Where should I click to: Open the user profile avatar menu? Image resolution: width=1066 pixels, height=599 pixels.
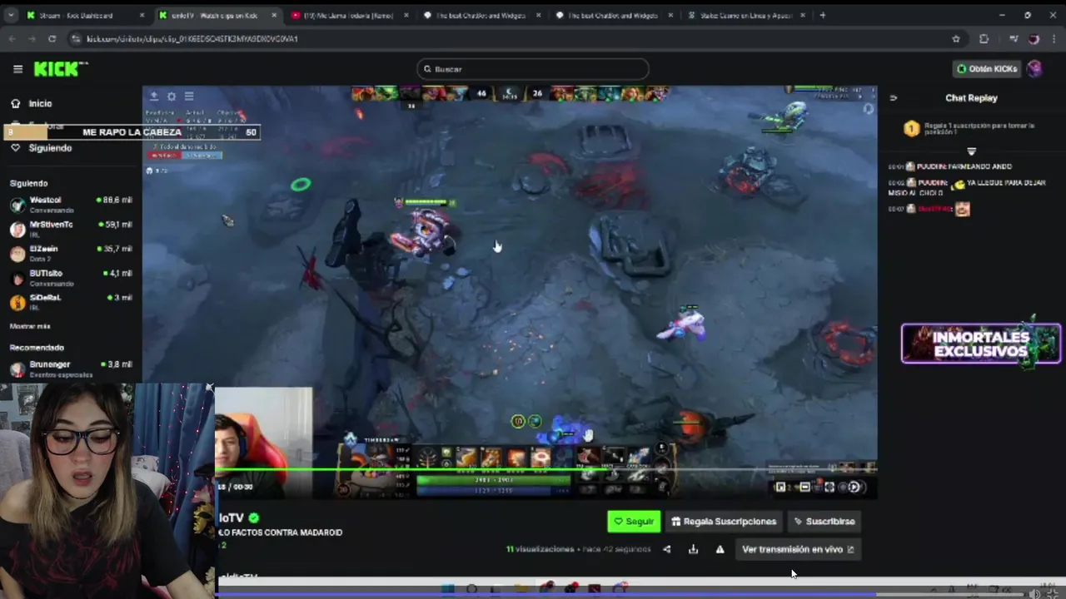pos(1034,69)
